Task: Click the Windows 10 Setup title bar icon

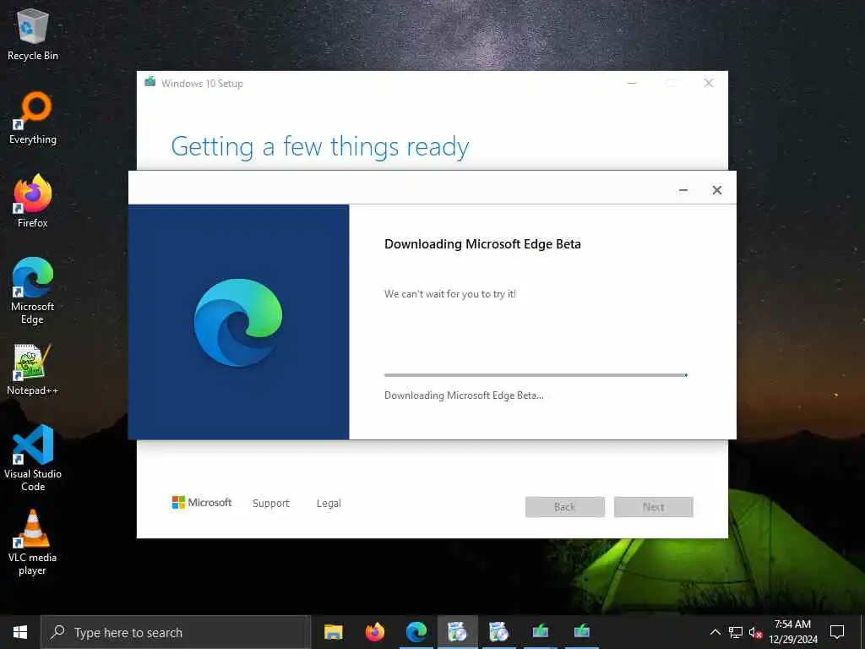Action: (x=150, y=82)
